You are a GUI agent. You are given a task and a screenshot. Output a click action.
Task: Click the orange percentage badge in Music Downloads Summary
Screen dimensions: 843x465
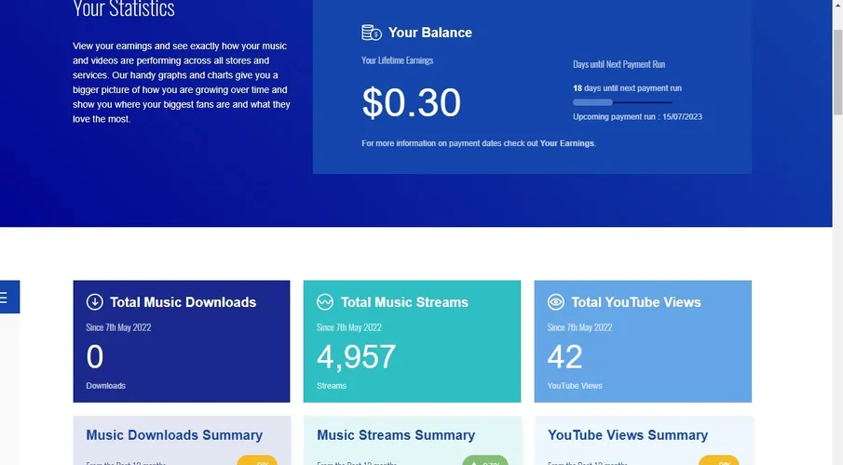[257, 460]
